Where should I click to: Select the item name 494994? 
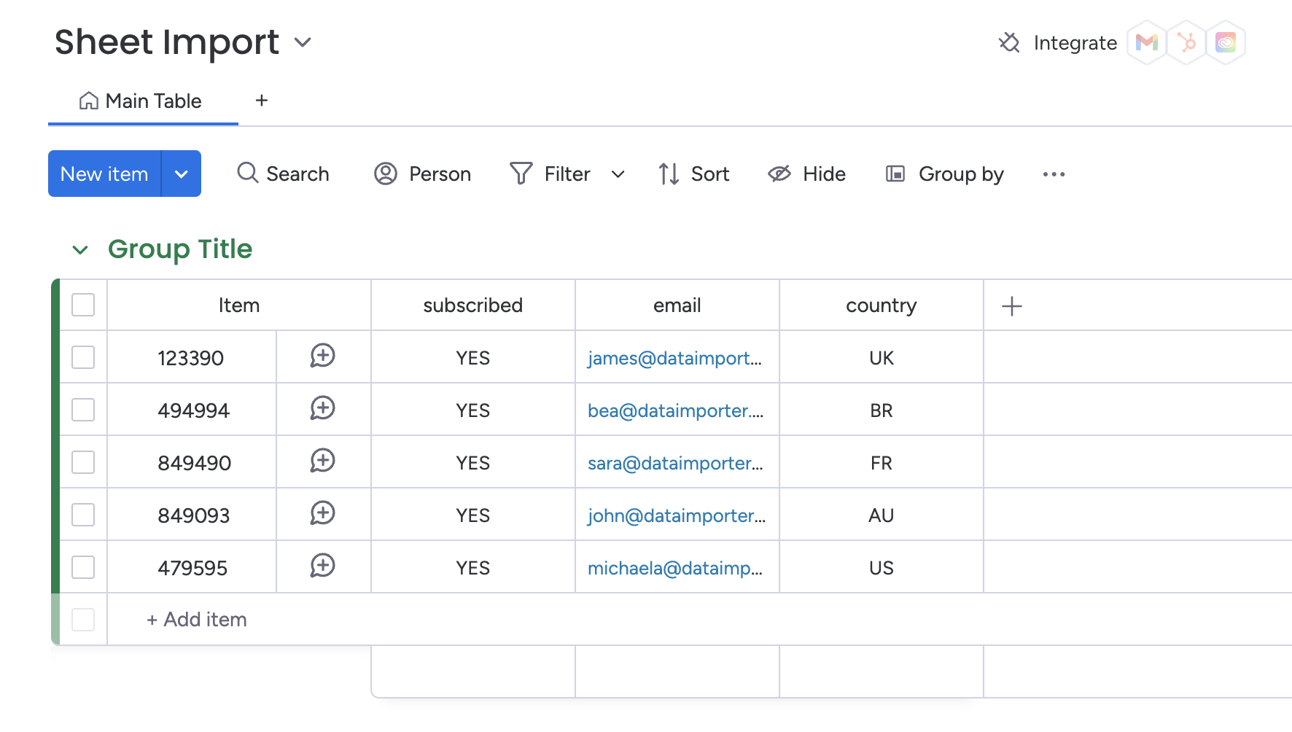coord(194,410)
